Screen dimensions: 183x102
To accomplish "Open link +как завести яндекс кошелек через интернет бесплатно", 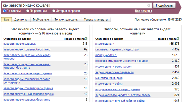I will pyautogui.click(x=27, y=66).
